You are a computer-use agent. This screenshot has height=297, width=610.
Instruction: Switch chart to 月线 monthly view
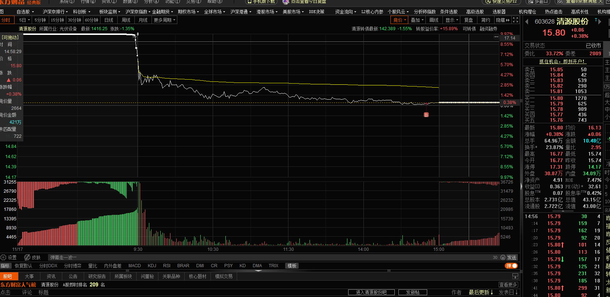[x=143, y=20]
